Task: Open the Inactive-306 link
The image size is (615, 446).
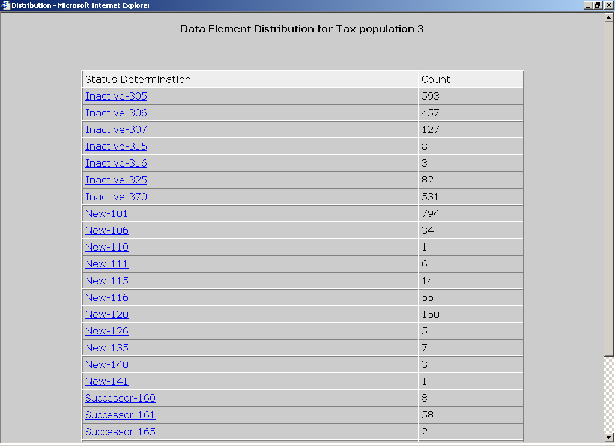Action: (116, 113)
